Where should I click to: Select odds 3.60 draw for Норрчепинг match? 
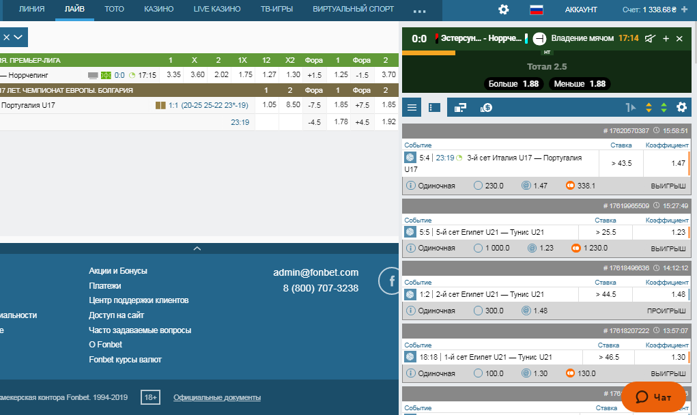coord(197,74)
